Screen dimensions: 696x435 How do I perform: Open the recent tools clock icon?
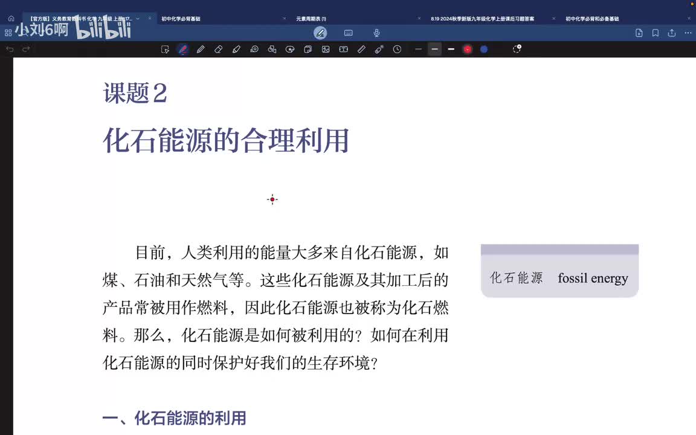click(397, 50)
